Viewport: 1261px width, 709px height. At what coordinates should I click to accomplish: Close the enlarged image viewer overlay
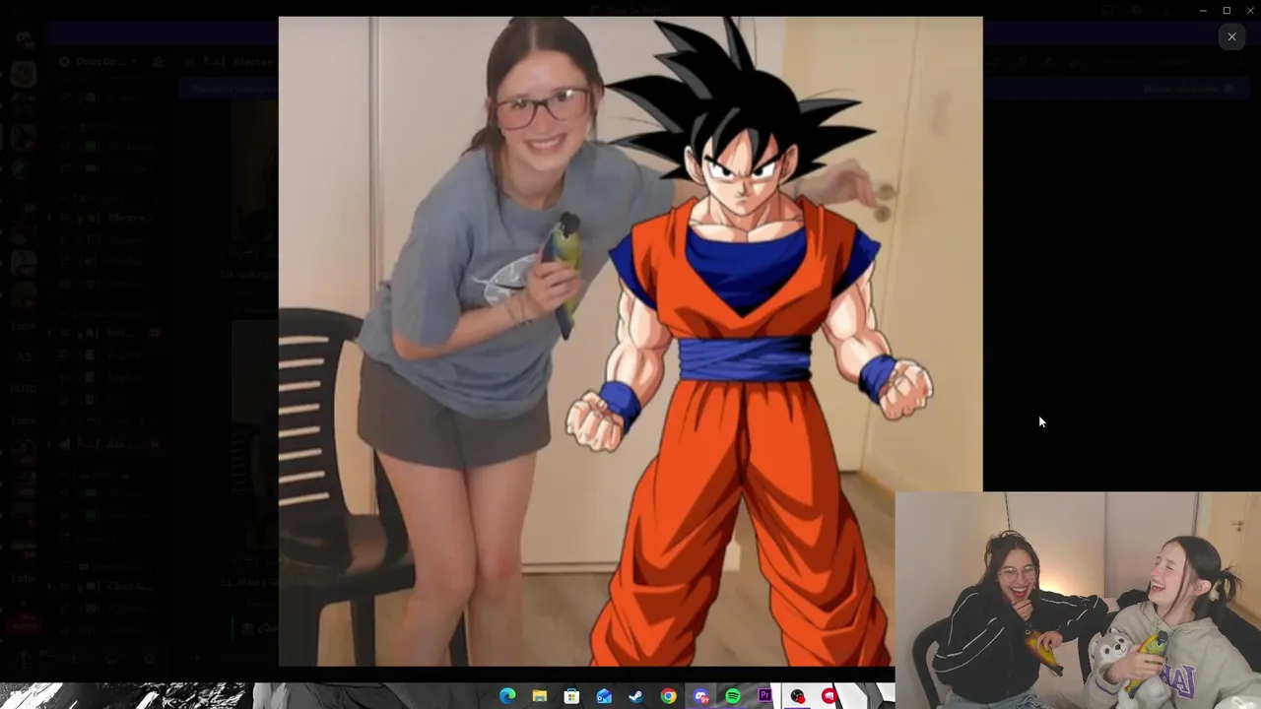[x=1231, y=36]
